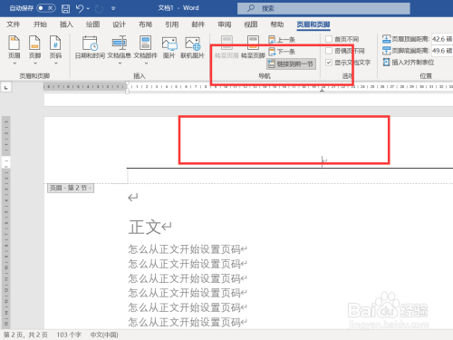Click the hanging indent marker on ruler

tap(128, 91)
